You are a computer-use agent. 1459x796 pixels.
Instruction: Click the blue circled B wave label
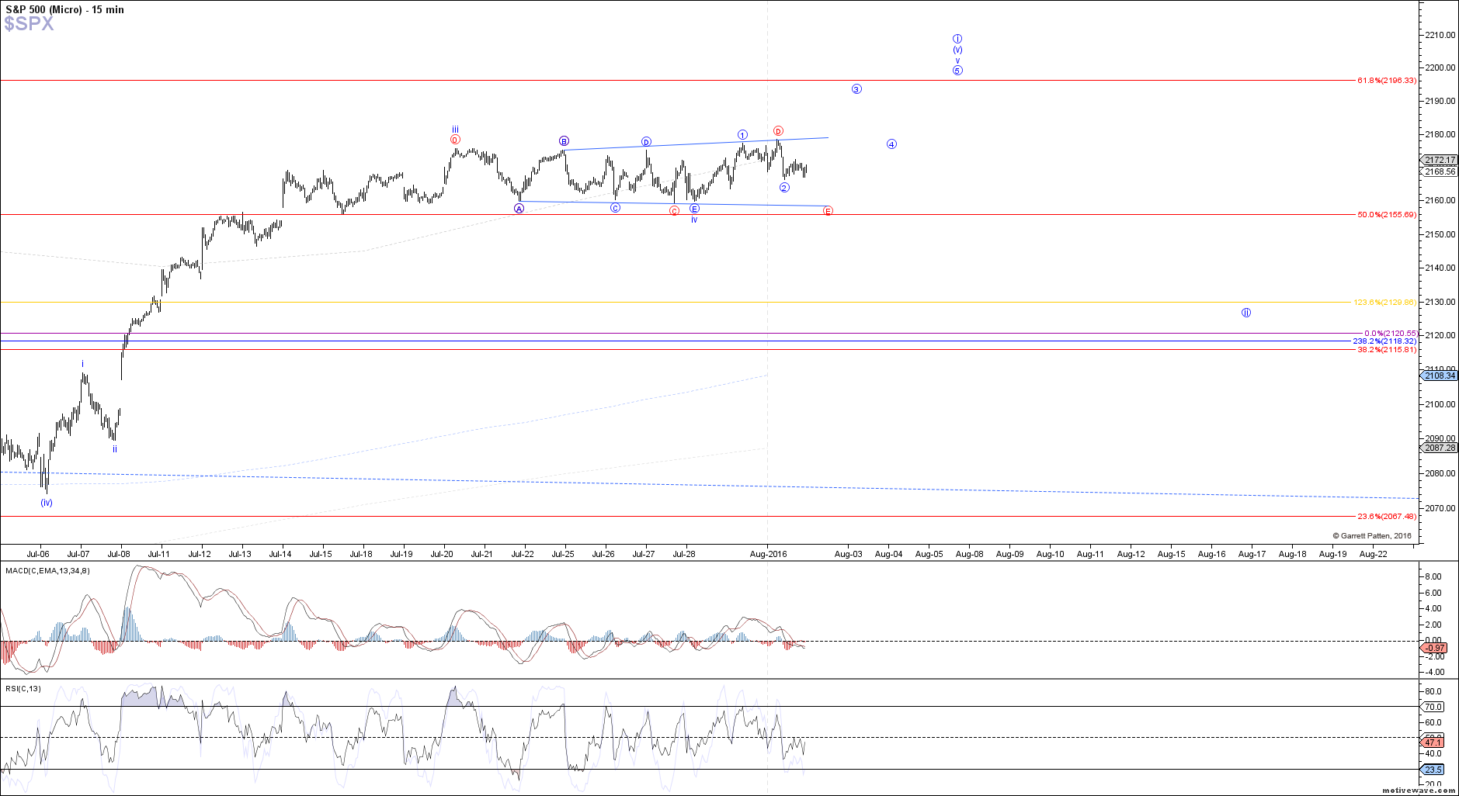click(564, 141)
